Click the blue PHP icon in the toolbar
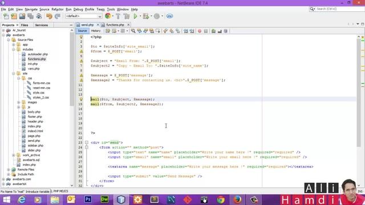The width and height of the screenshot is (365, 205). [x=170, y=16]
